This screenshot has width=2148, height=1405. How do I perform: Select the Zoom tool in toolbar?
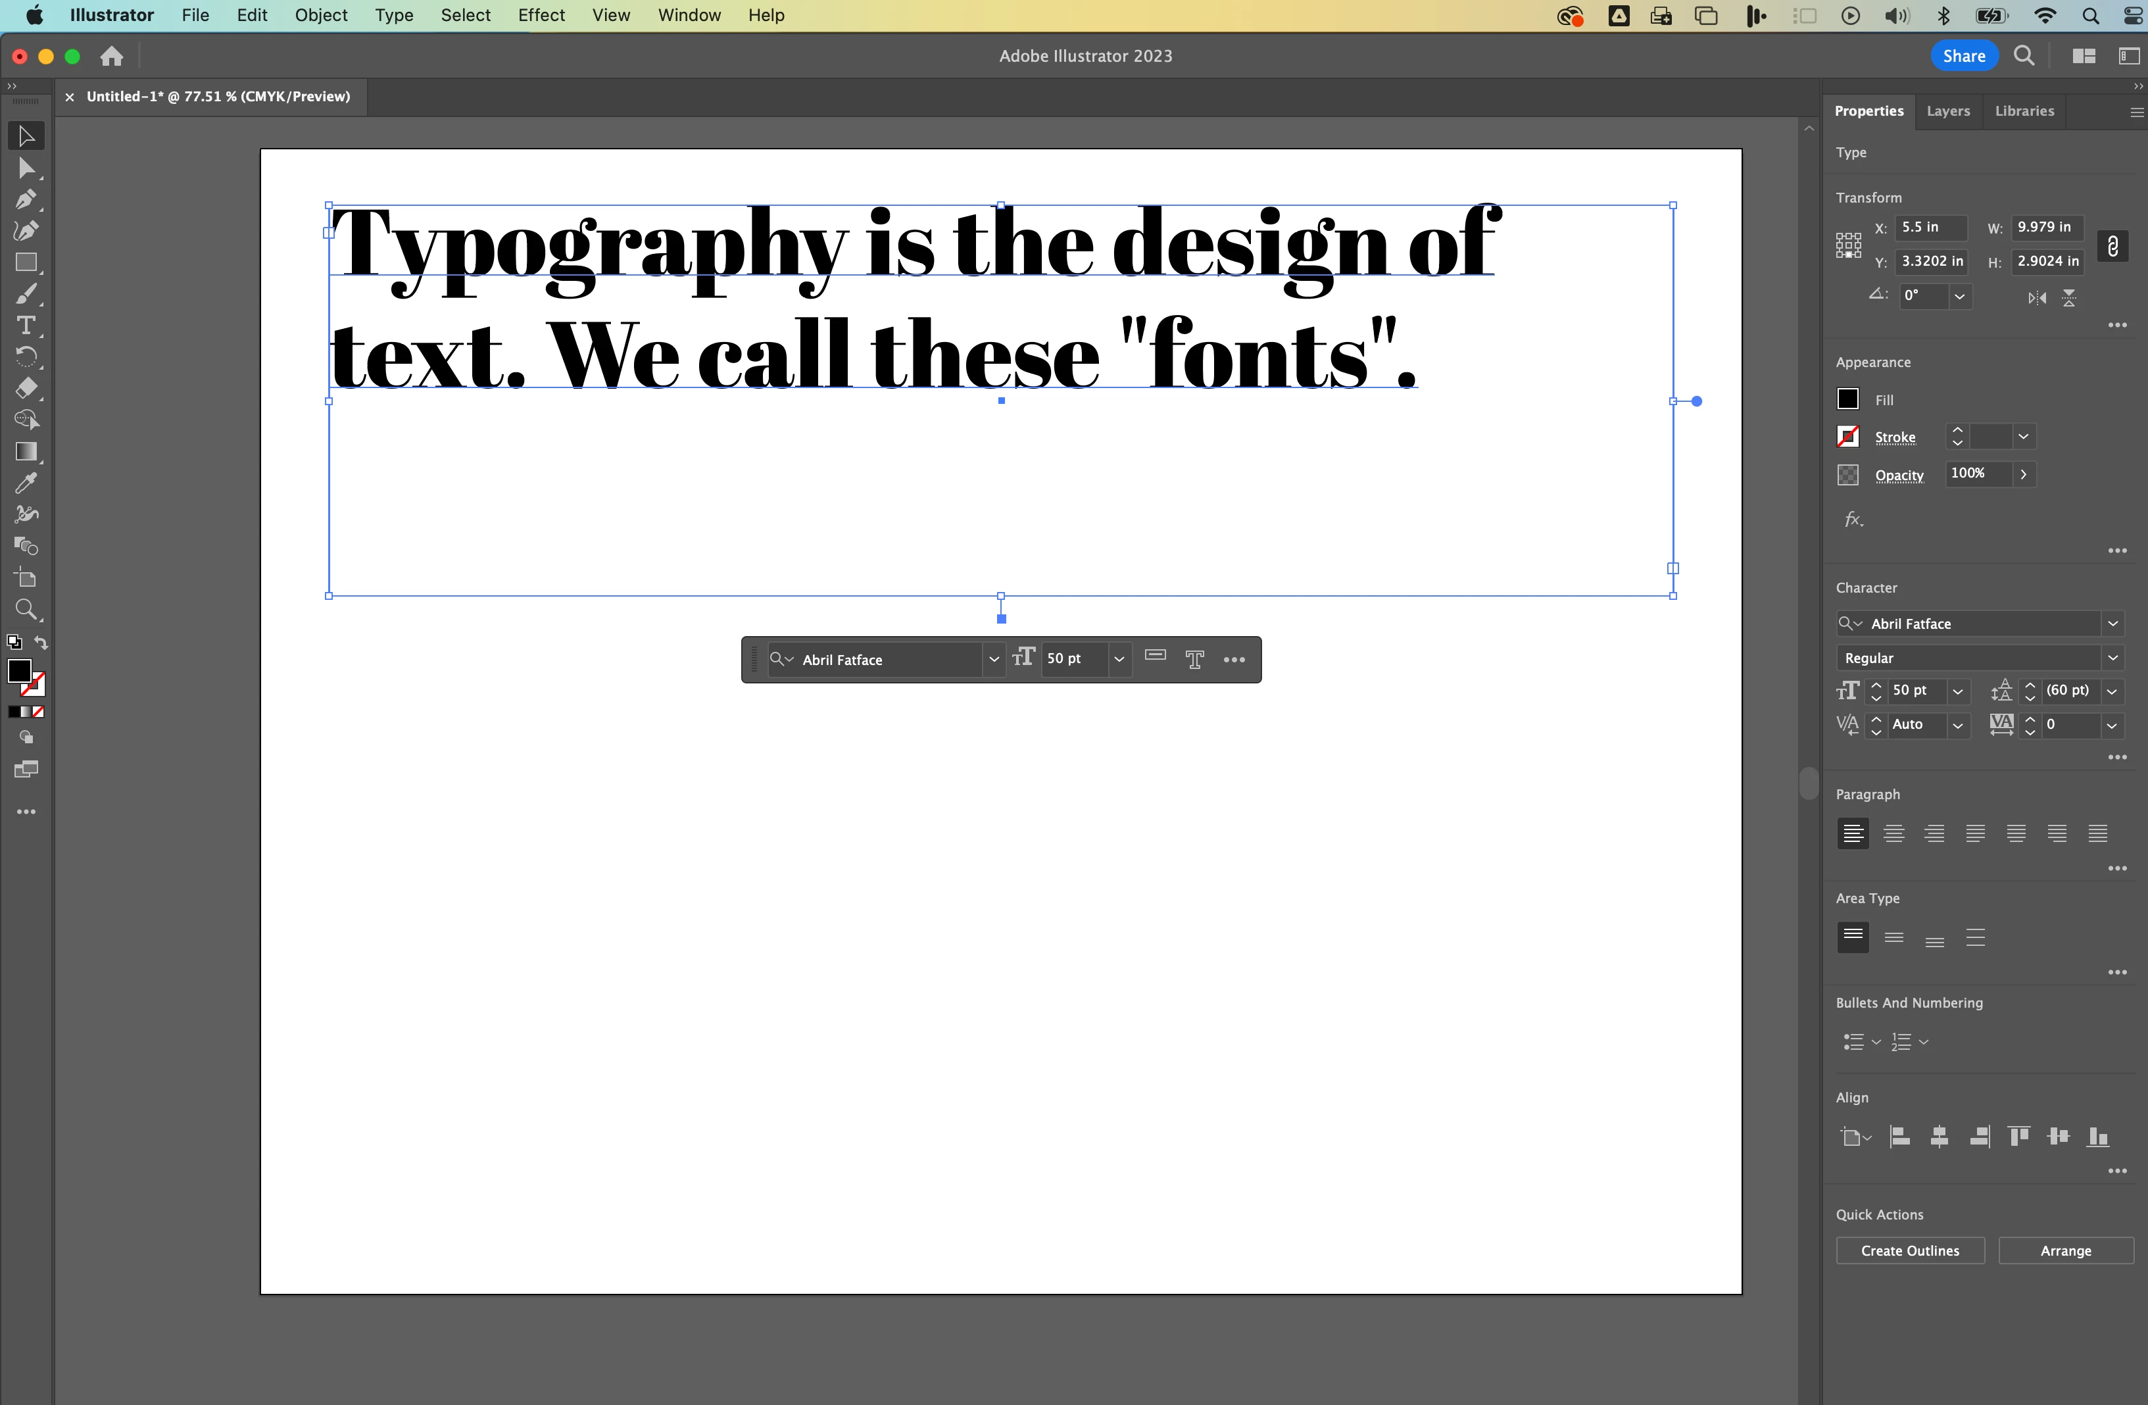pyautogui.click(x=25, y=610)
